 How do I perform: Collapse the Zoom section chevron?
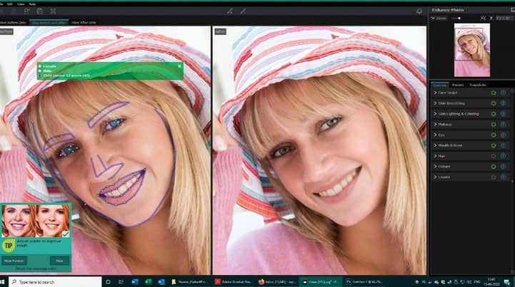click(x=433, y=19)
